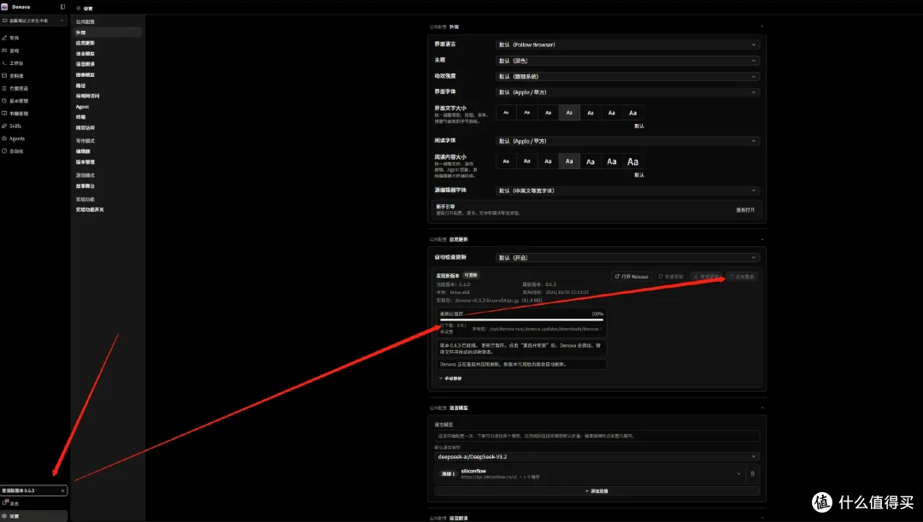
Task: Click the 检查更新 button
Action: (x=671, y=277)
